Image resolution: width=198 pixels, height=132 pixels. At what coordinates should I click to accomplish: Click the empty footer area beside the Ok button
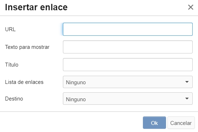tap(71, 123)
